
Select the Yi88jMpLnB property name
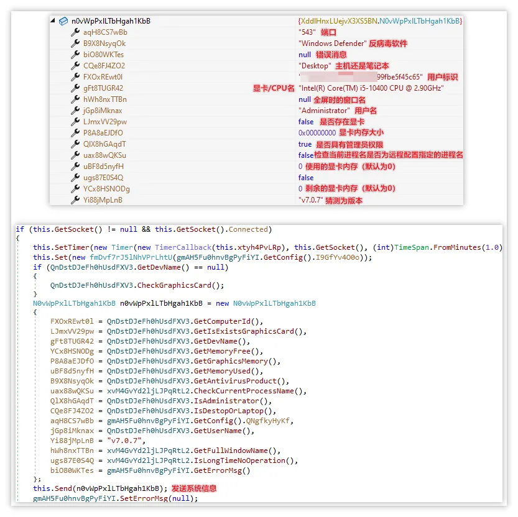(x=103, y=200)
